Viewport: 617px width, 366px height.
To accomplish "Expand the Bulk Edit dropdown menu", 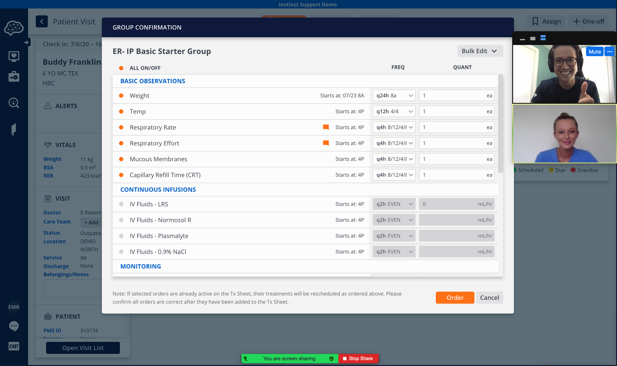I will pyautogui.click(x=478, y=51).
